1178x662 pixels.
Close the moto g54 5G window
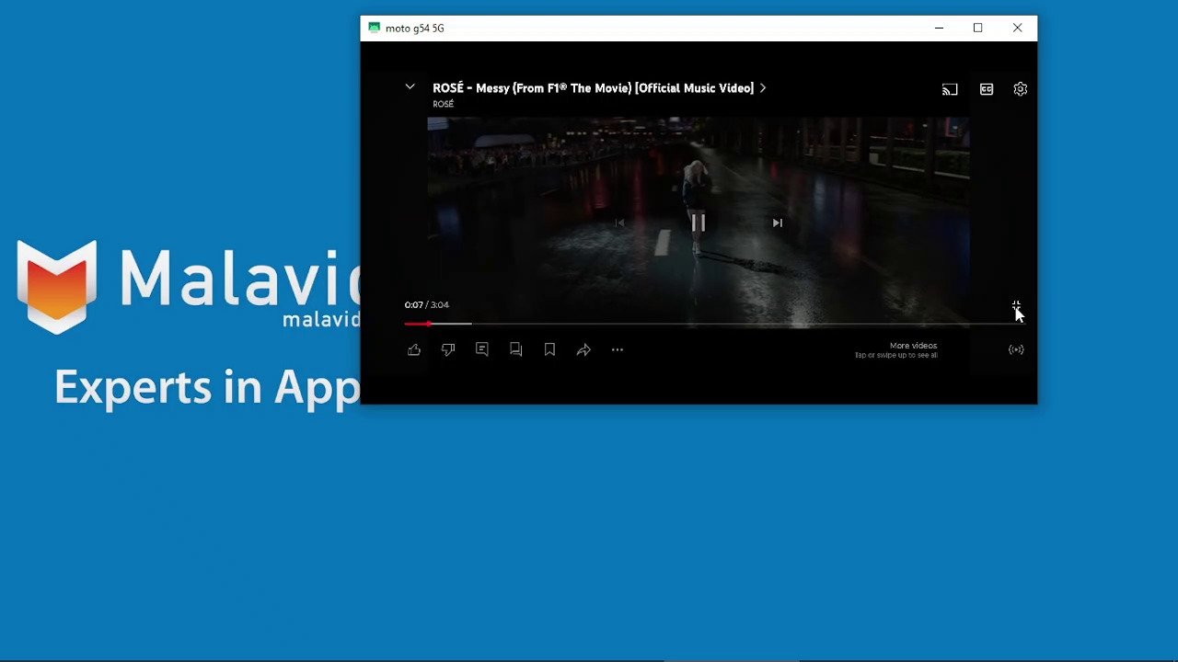(1017, 28)
